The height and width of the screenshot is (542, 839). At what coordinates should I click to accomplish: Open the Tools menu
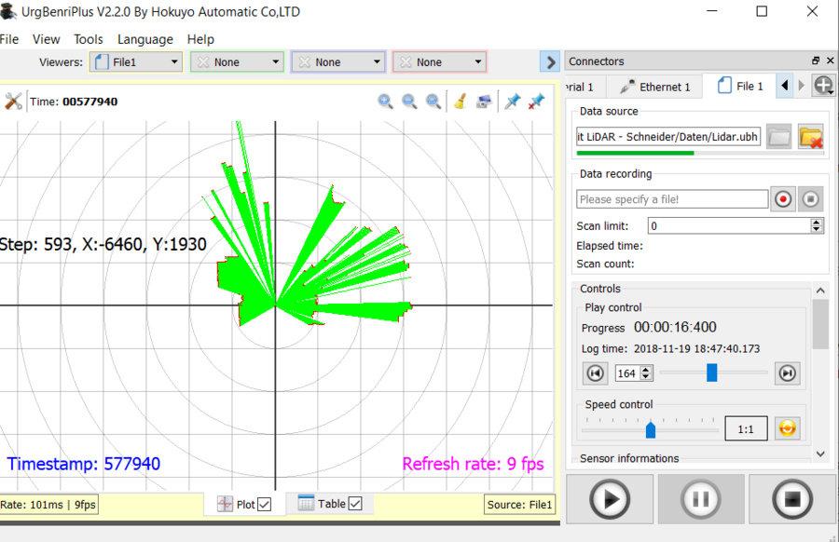[89, 39]
